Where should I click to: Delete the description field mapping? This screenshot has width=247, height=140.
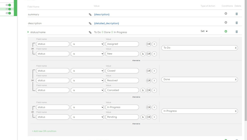click(237, 23)
